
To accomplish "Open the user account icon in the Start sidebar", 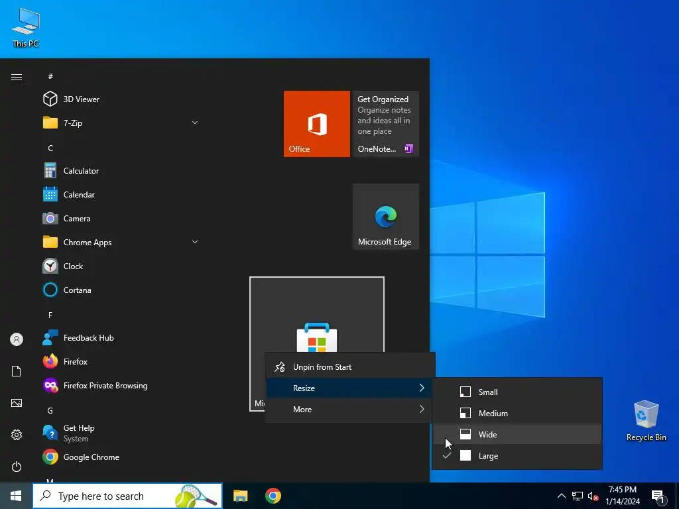I will click(17, 339).
